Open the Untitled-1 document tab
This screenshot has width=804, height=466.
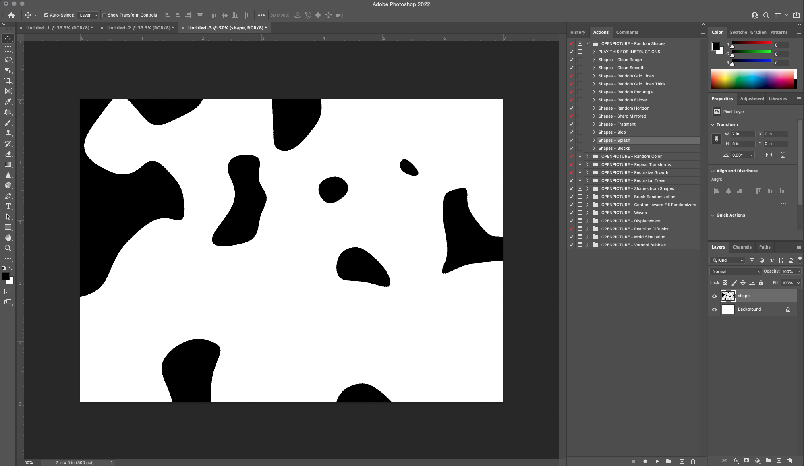59,28
